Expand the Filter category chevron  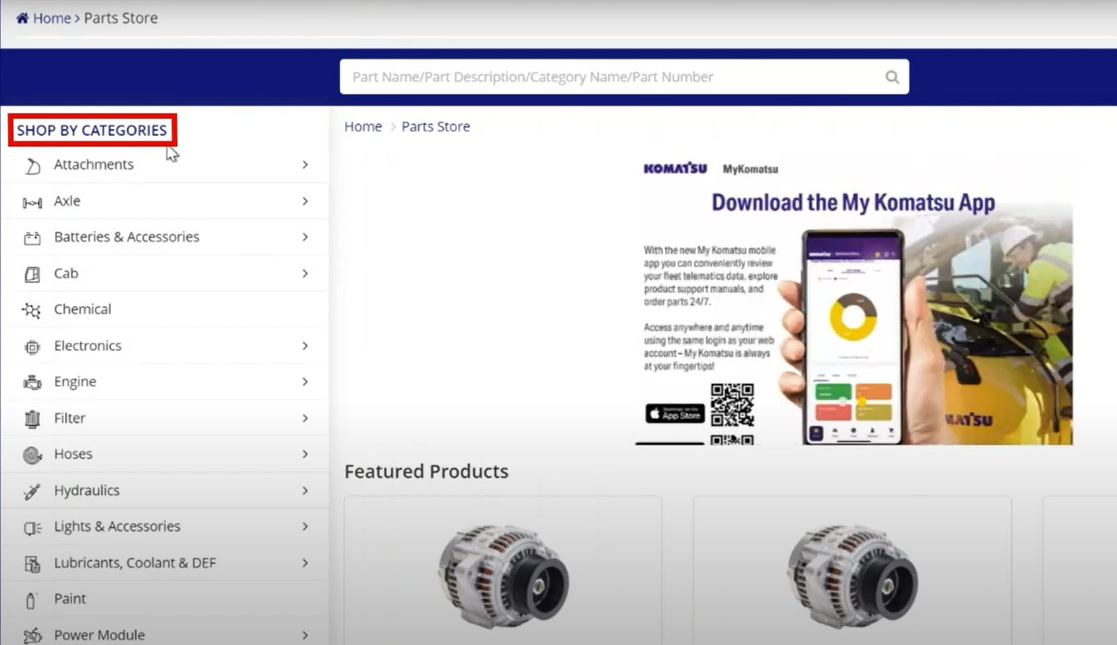[305, 418]
